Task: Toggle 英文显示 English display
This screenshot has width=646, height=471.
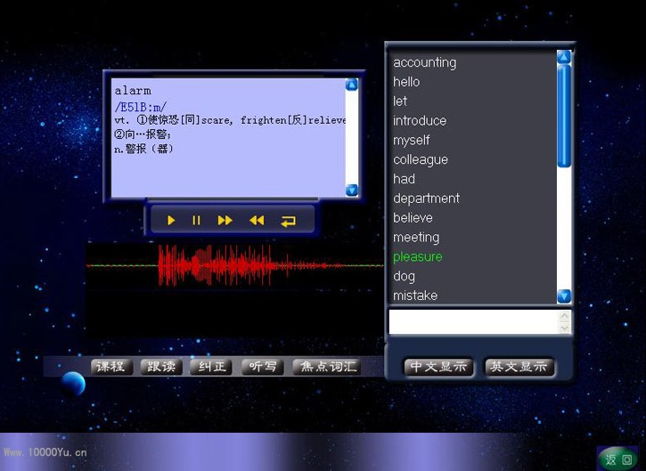Action: click(519, 367)
